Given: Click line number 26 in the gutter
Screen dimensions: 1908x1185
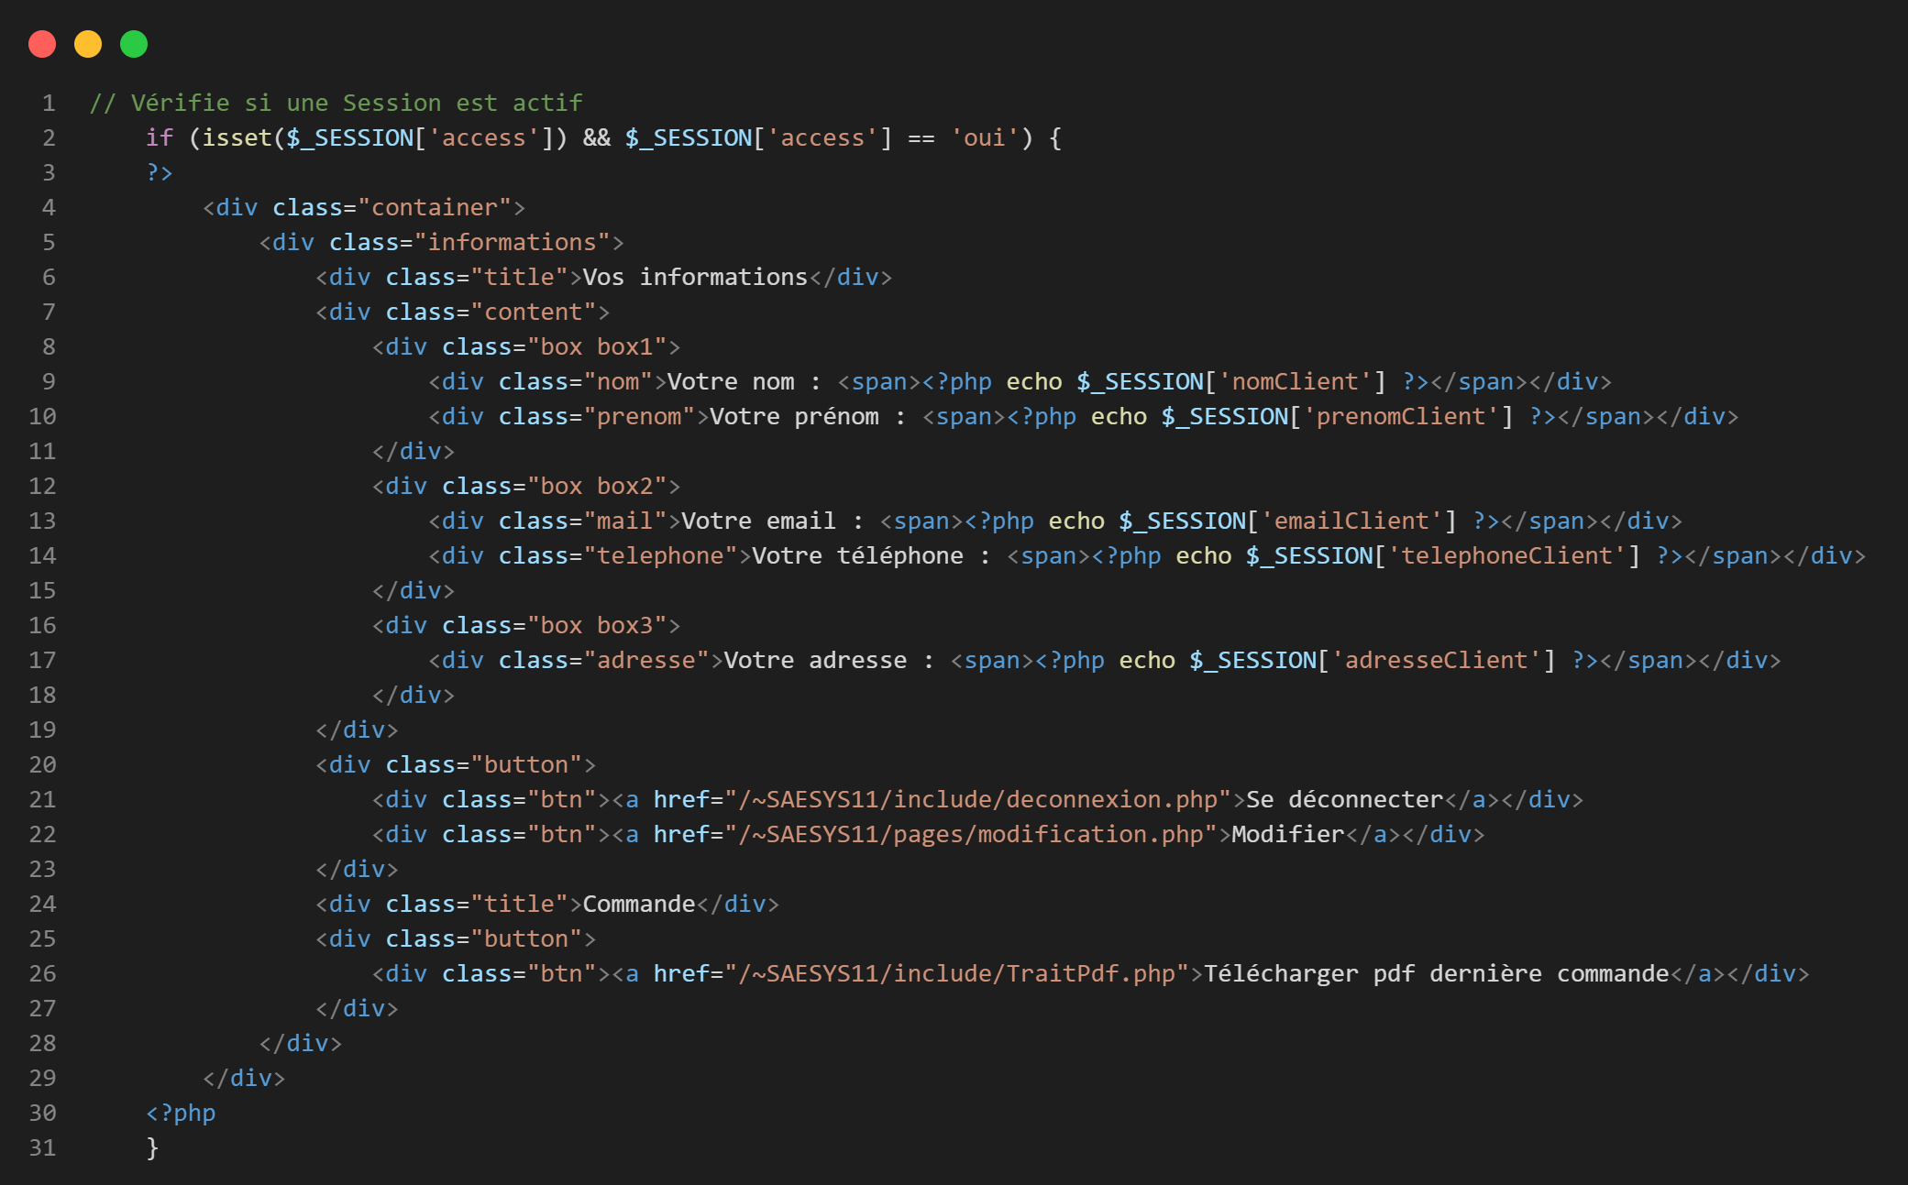Looking at the screenshot, I should click(x=42, y=973).
